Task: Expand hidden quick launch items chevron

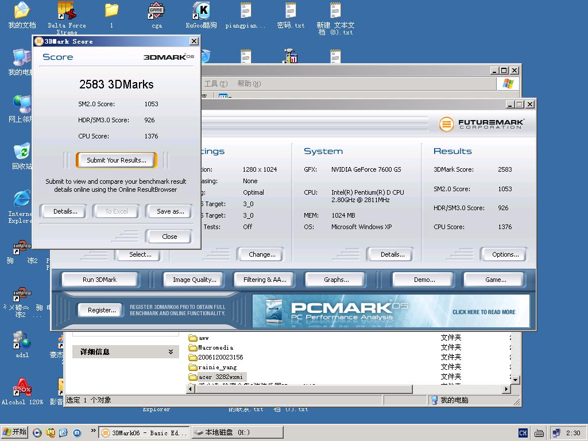Action: point(94,431)
